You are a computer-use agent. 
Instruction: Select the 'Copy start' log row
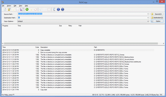coord(78,90)
